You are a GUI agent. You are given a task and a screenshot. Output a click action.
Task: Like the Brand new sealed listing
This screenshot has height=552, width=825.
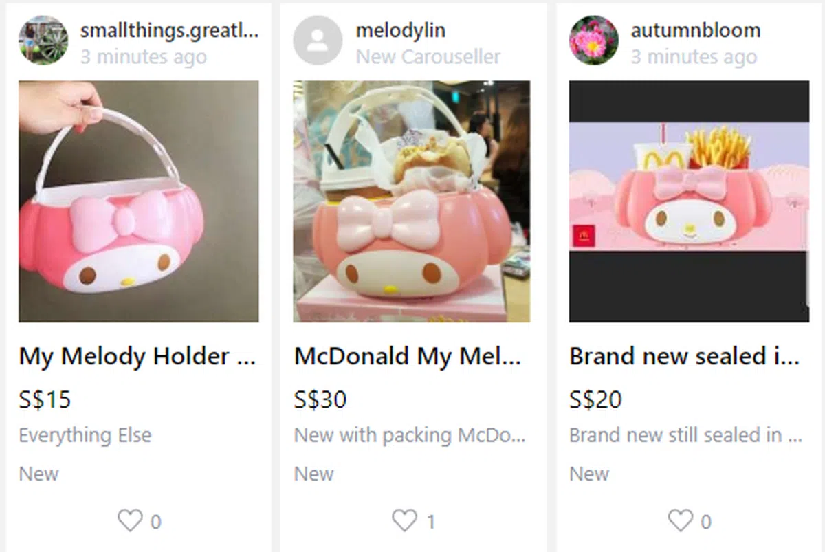point(681,521)
